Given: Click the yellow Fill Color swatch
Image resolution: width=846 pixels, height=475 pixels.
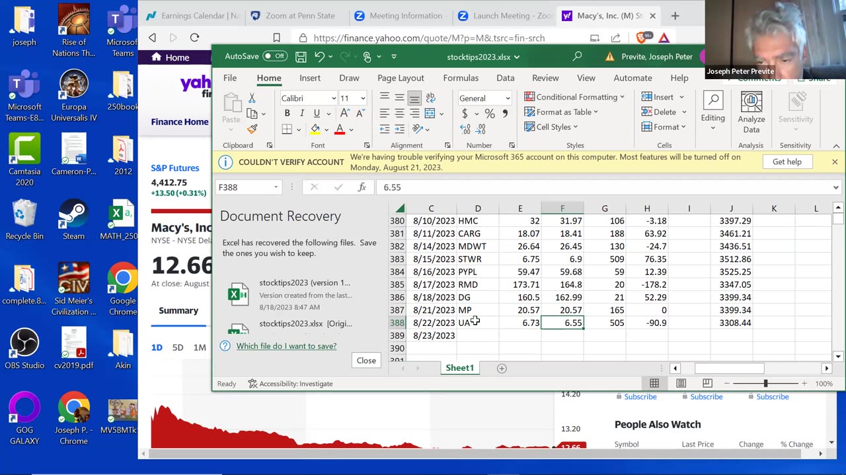Looking at the screenshot, I should 315,129.
